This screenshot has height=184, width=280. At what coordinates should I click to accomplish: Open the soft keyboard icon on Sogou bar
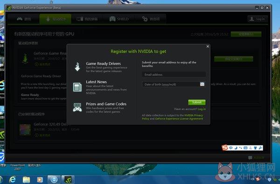(245, 148)
